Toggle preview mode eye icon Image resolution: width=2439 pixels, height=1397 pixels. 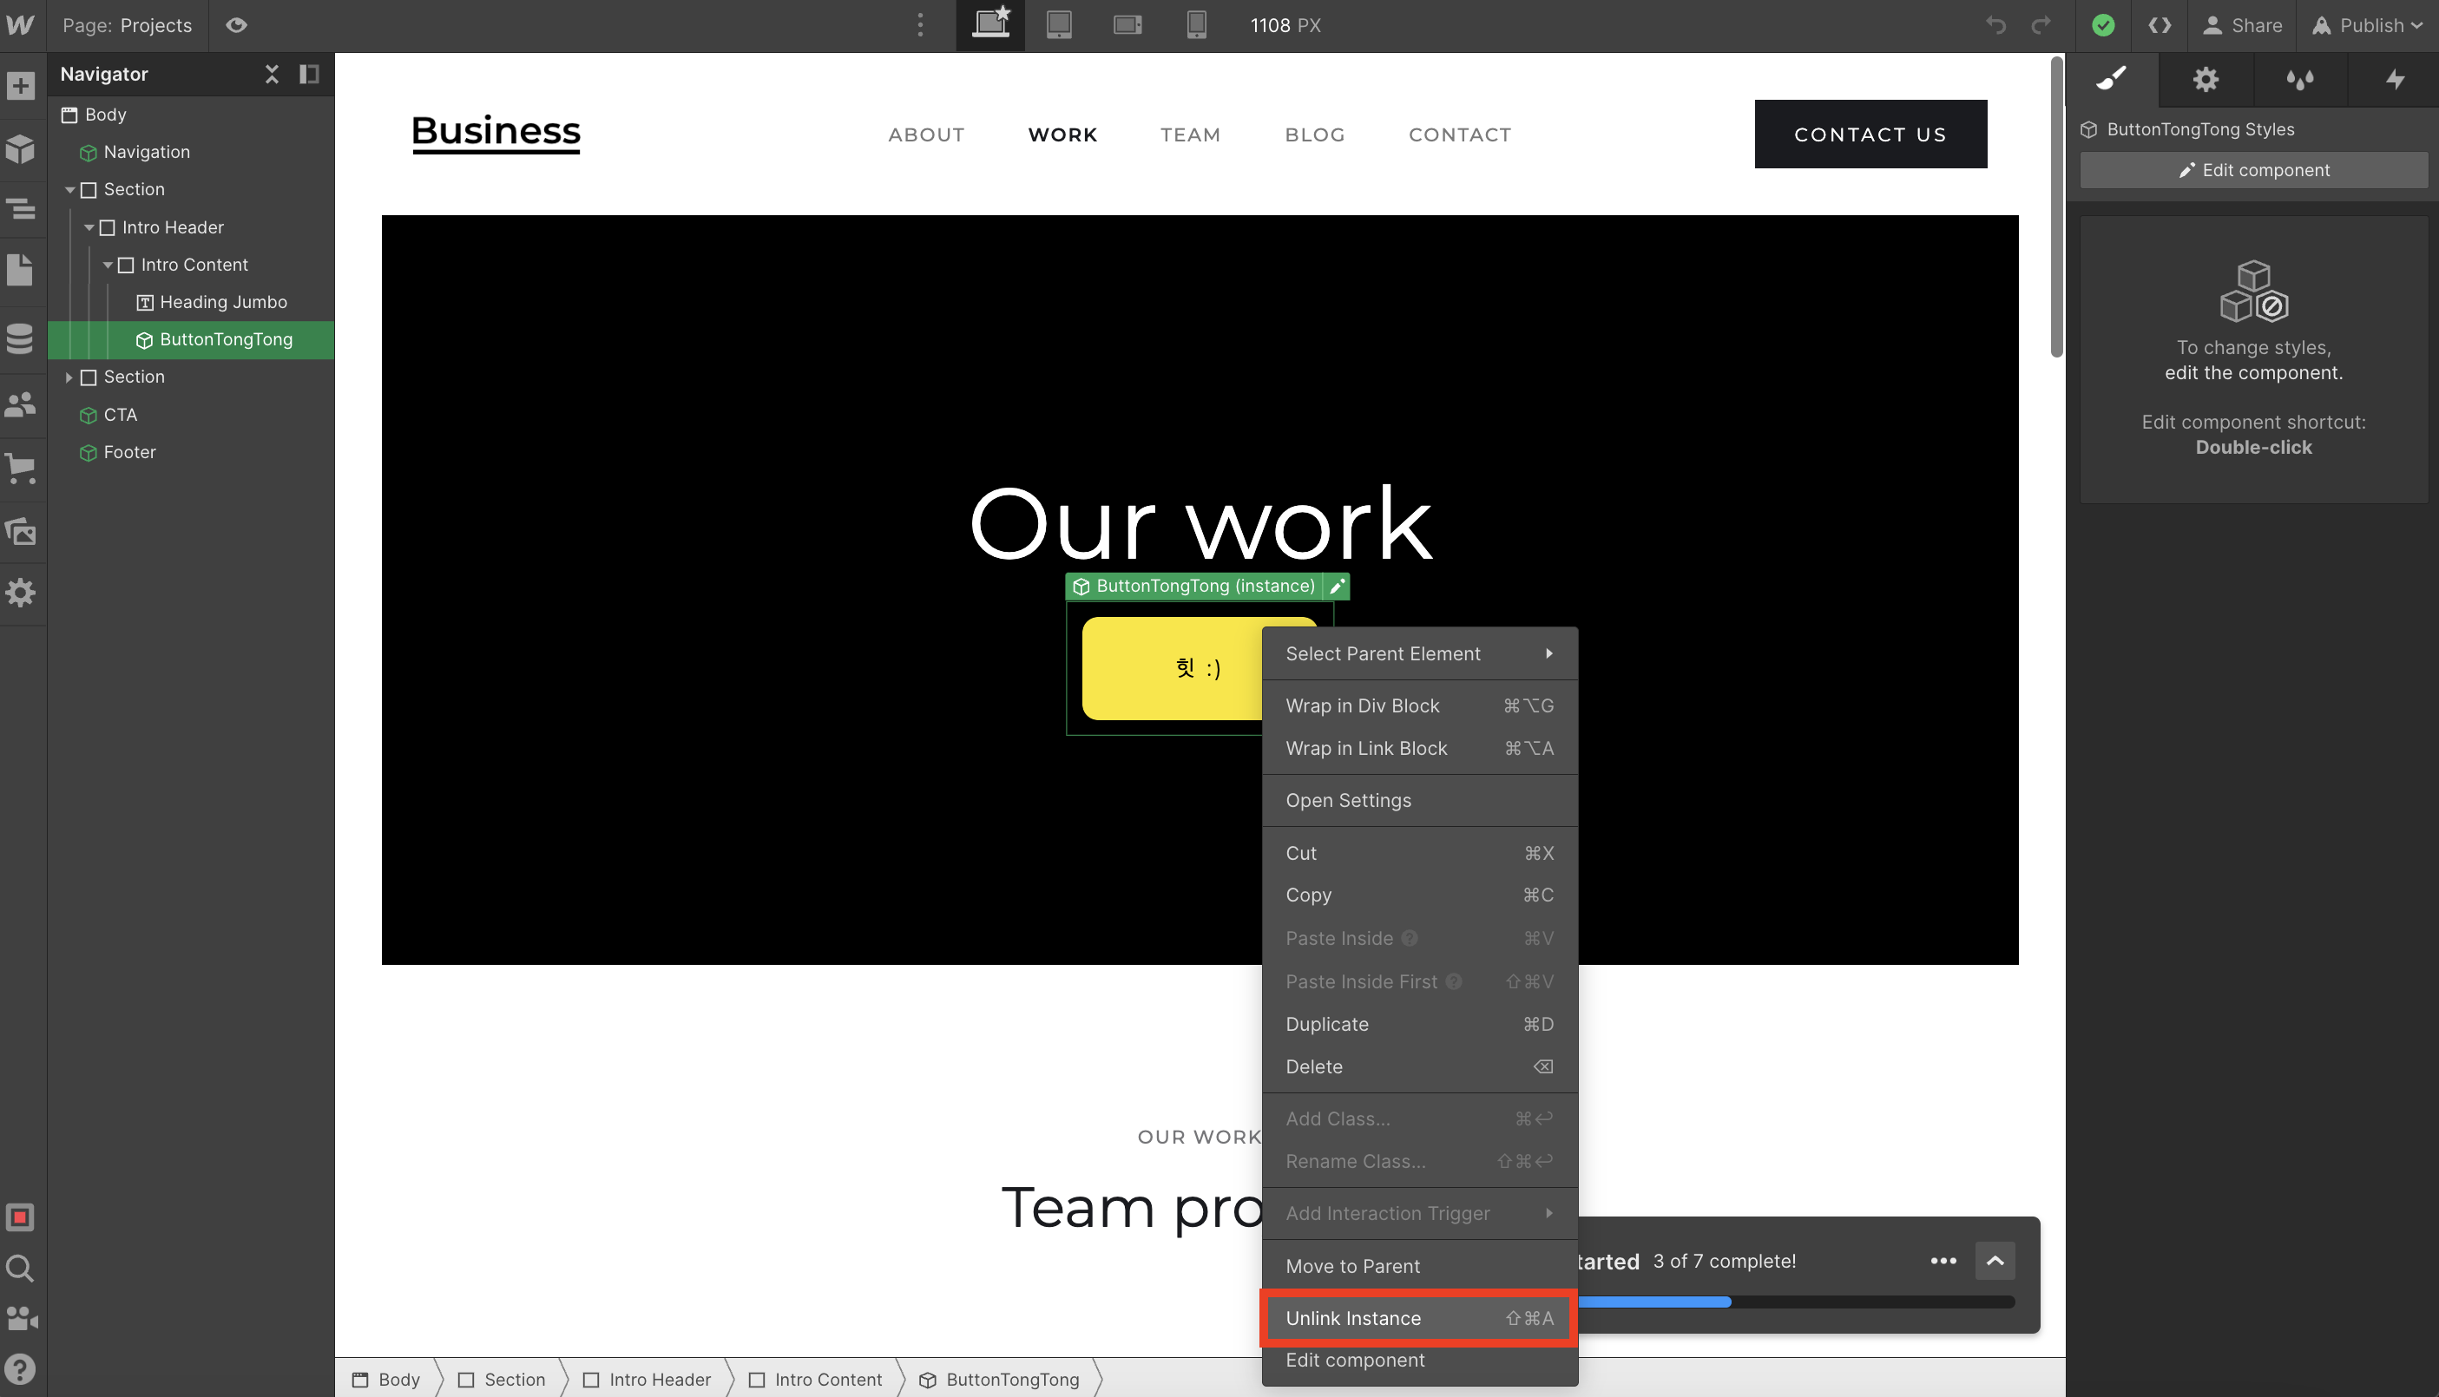[236, 26]
